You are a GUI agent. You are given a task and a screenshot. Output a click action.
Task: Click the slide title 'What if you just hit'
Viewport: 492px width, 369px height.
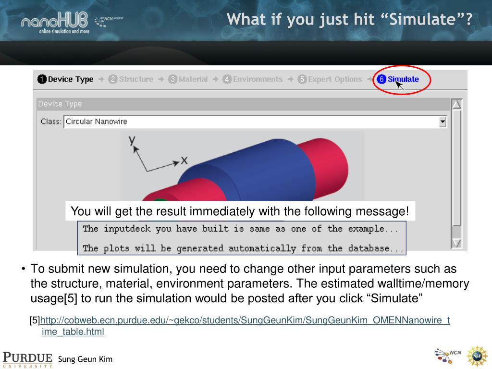(x=349, y=19)
